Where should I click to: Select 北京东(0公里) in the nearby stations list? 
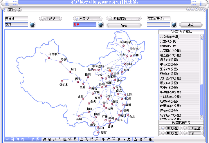click(x=179, y=37)
